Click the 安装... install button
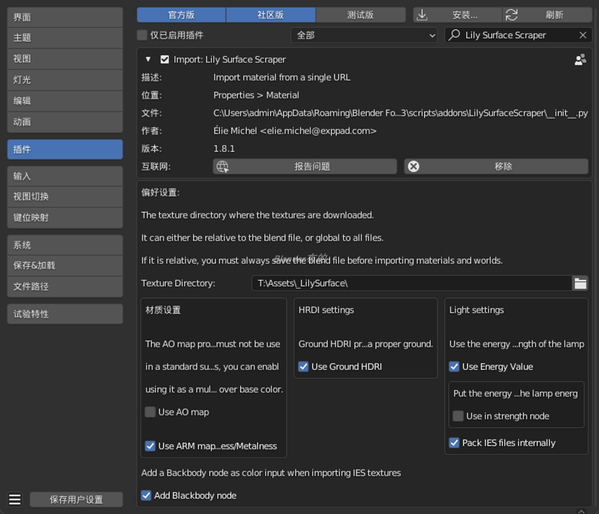Screen dimensions: 599x514 [458, 15]
